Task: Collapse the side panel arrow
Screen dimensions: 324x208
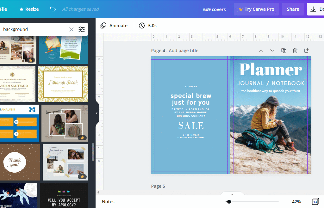Action: pos(97,113)
